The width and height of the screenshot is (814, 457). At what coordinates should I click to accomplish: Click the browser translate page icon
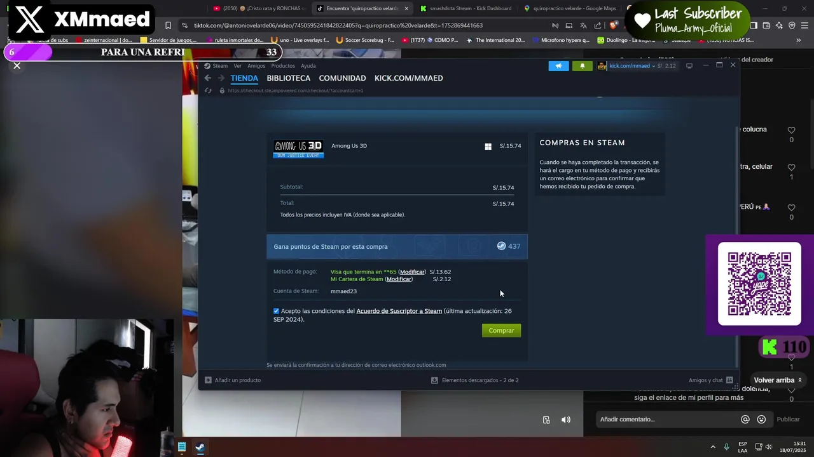pos(583,25)
